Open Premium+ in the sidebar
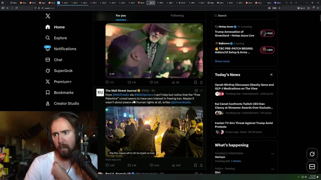This screenshot has width=321, height=180. (x=58, y=82)
